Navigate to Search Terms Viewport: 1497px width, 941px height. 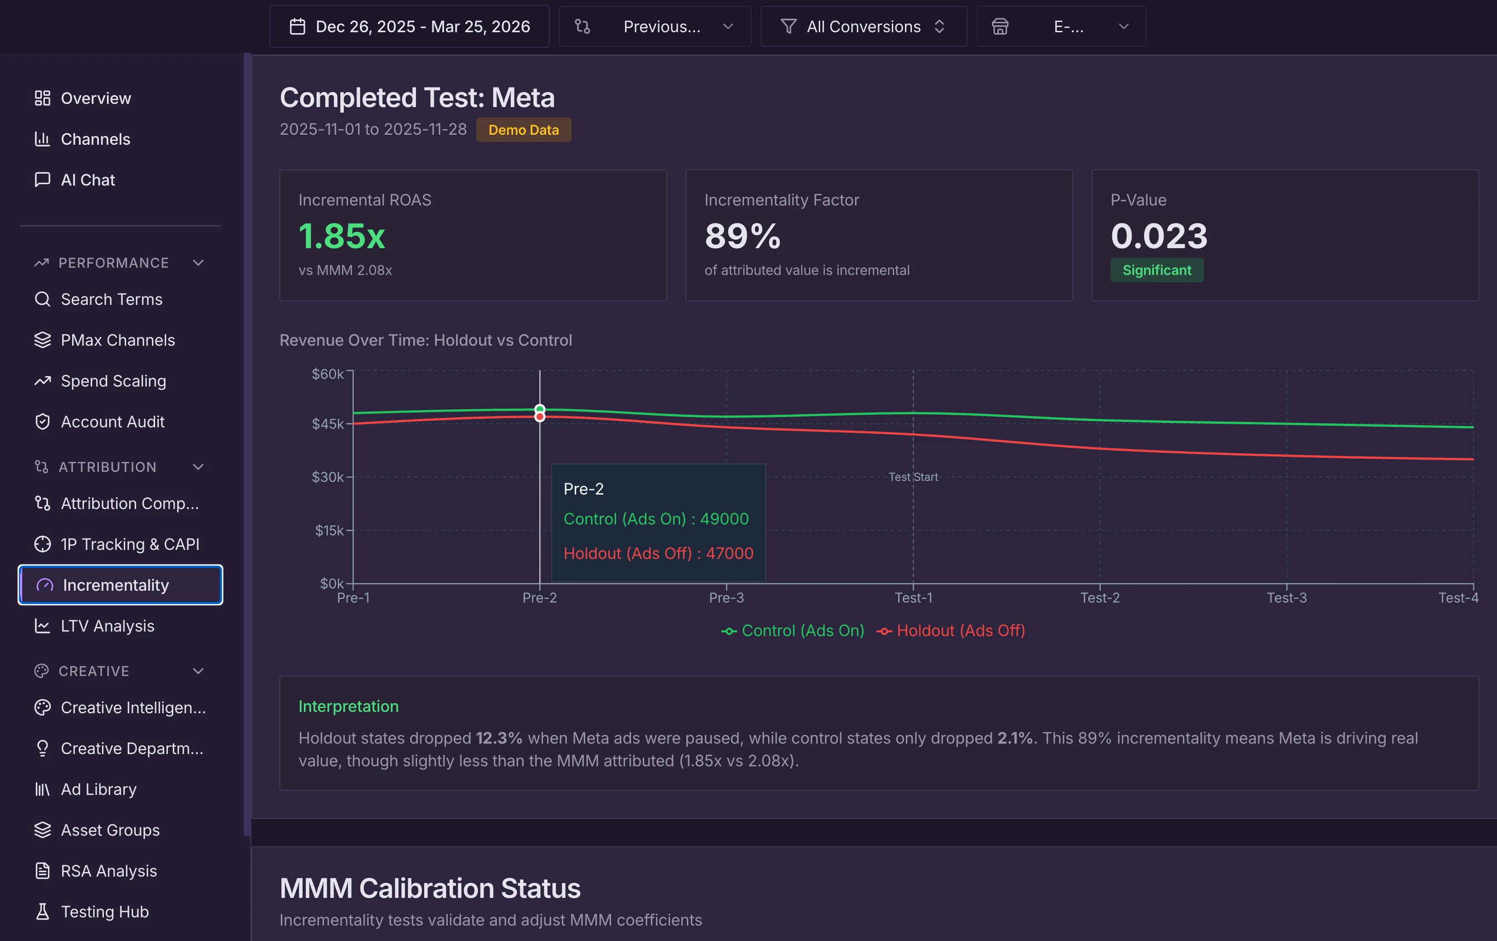(121, 299)
